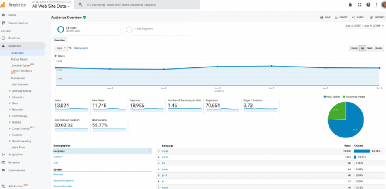Switch chart granularity to Hourly
The width and height of the screenshot is (386, 189).
click(354, 48)
